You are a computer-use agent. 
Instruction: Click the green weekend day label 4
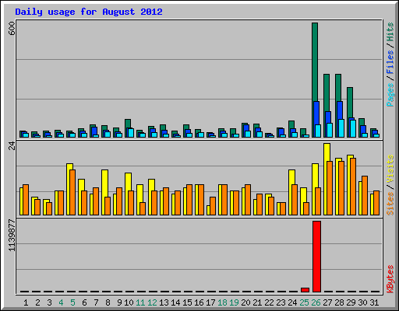[x=61, y=302]
